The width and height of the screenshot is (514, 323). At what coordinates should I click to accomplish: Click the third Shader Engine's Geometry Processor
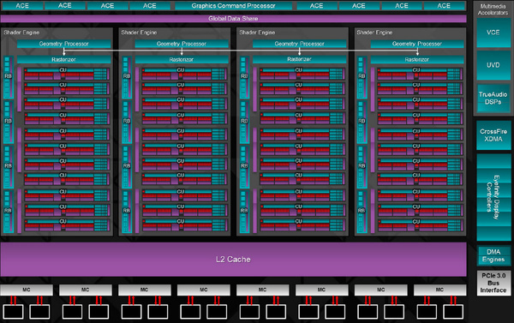click(x=299, y=44)
